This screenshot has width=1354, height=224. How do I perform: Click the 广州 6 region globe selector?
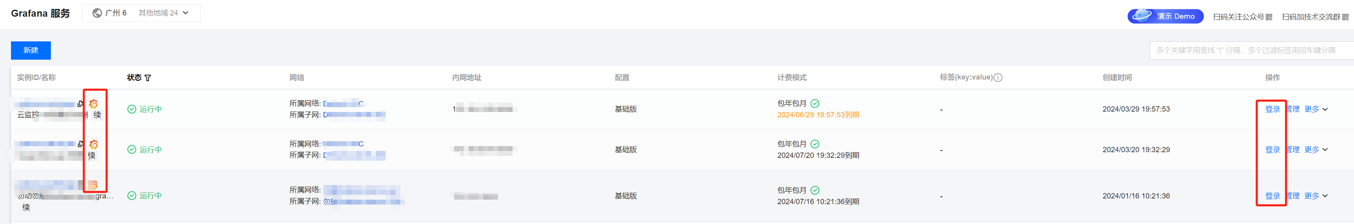tap(109, 13)
